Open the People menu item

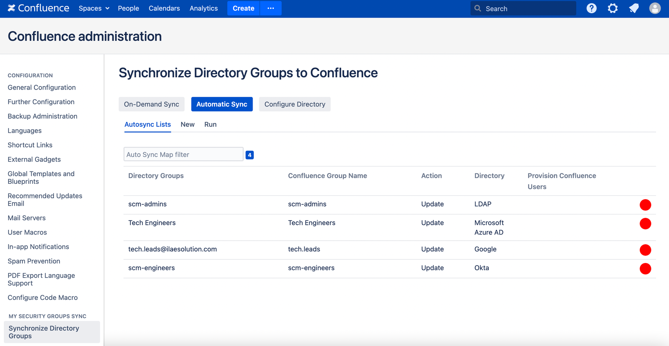[128, 8]
